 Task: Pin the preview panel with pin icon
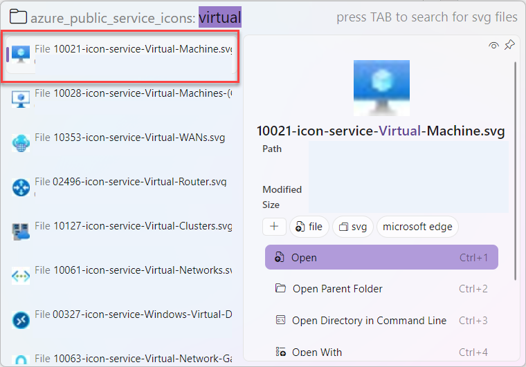pos(509,45)
